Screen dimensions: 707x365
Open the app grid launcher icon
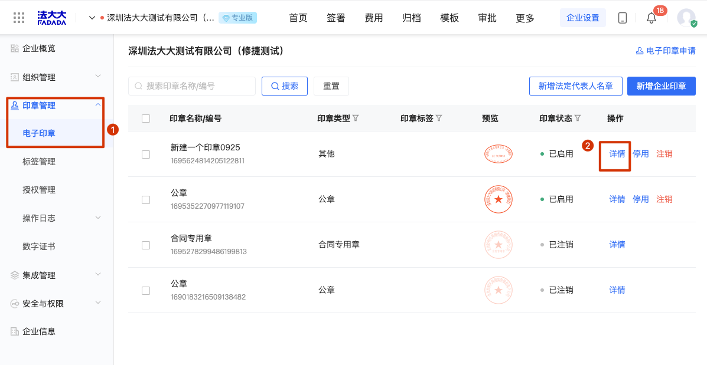coord(19,18)
